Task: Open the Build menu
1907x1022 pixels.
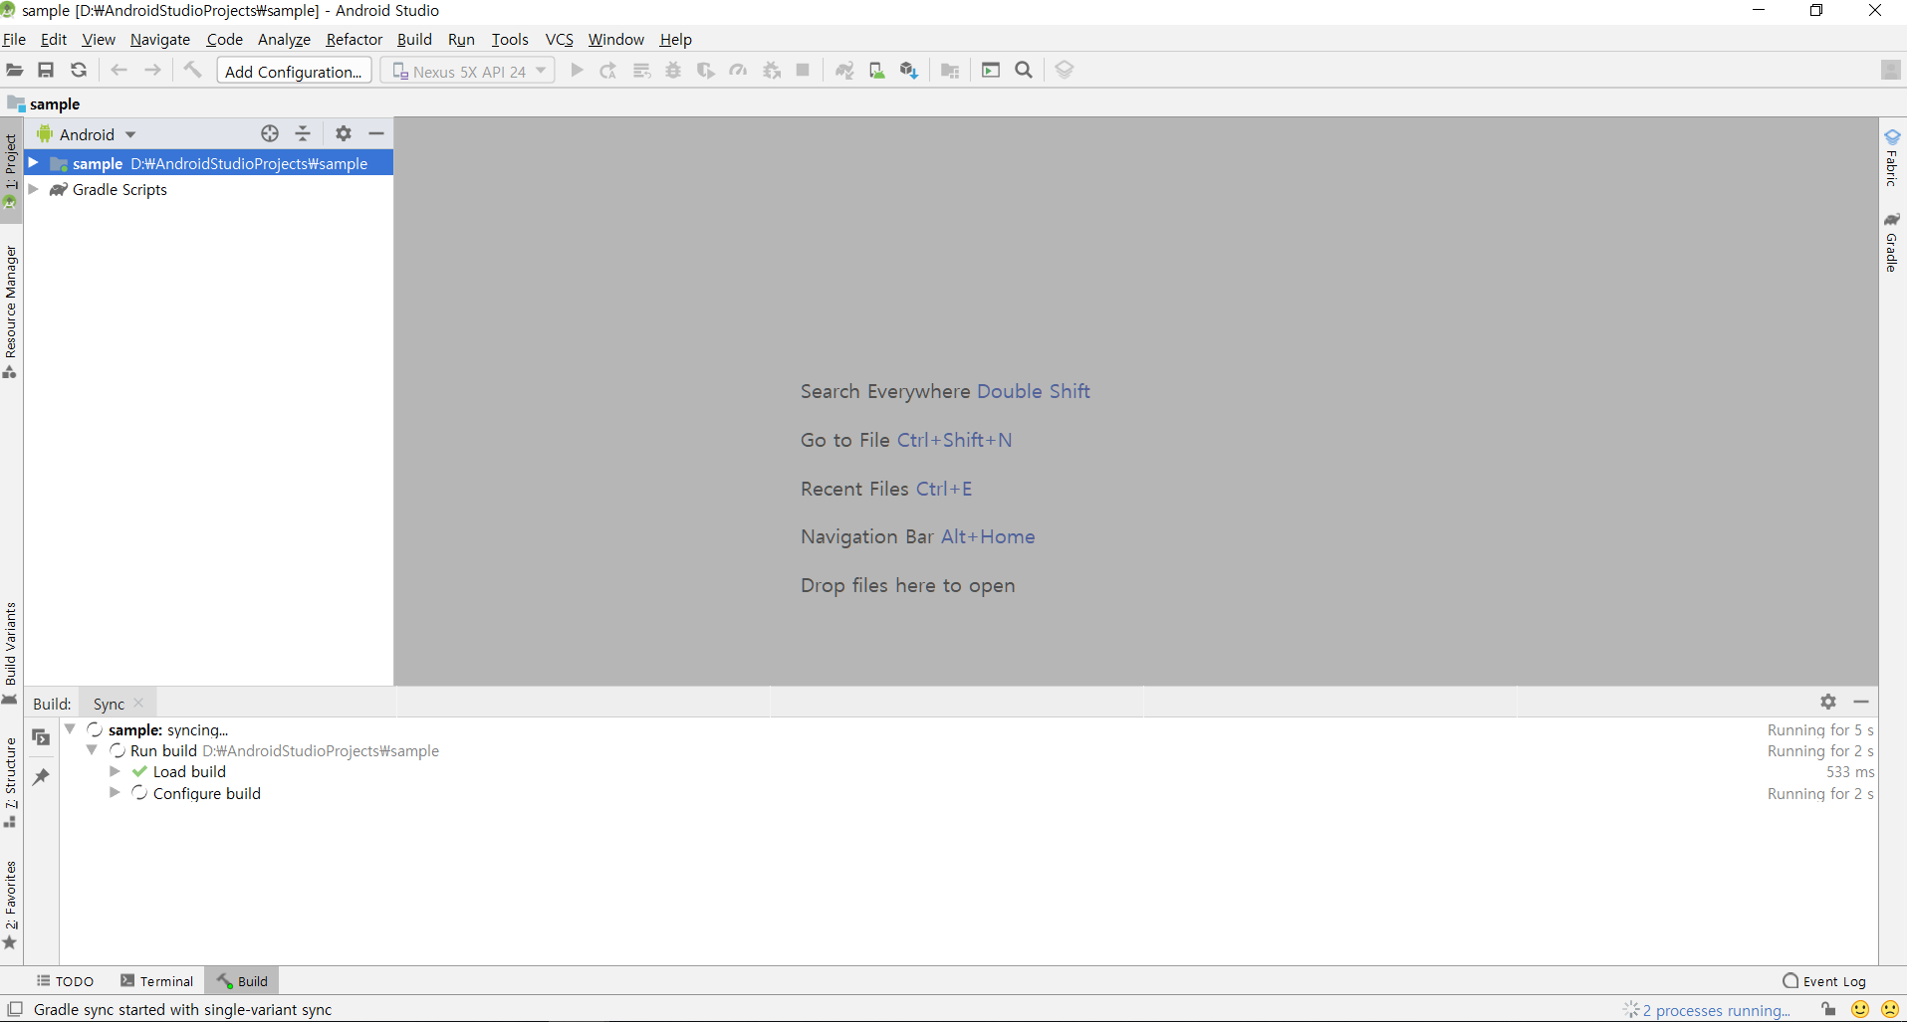Action: click(414, 40)
